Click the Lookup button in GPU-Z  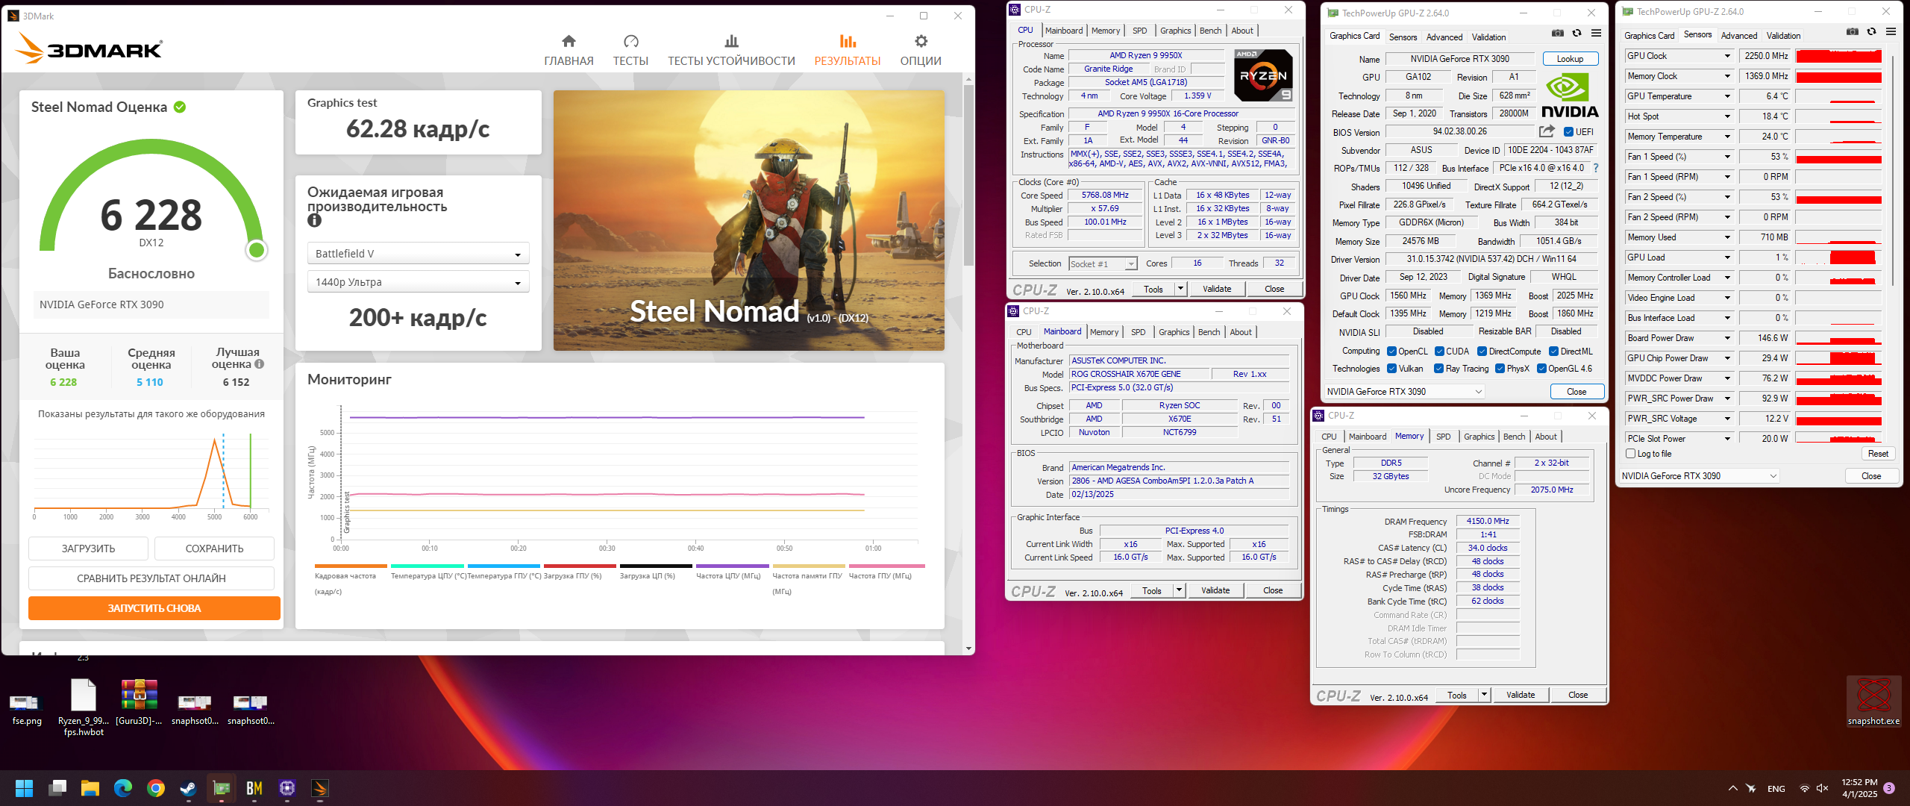coord(1570,59)
